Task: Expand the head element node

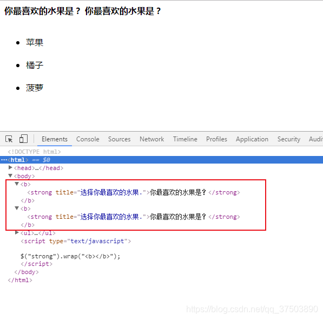Action: click(10, 168)
